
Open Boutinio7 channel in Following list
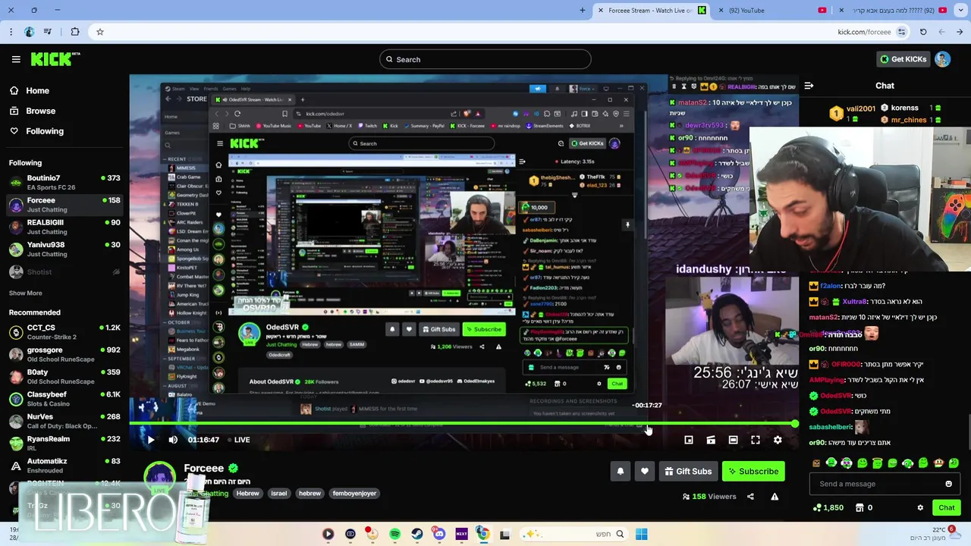coord(64,182)
